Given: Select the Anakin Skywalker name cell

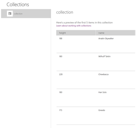Looking at the screenshot, I should (106, 38).
